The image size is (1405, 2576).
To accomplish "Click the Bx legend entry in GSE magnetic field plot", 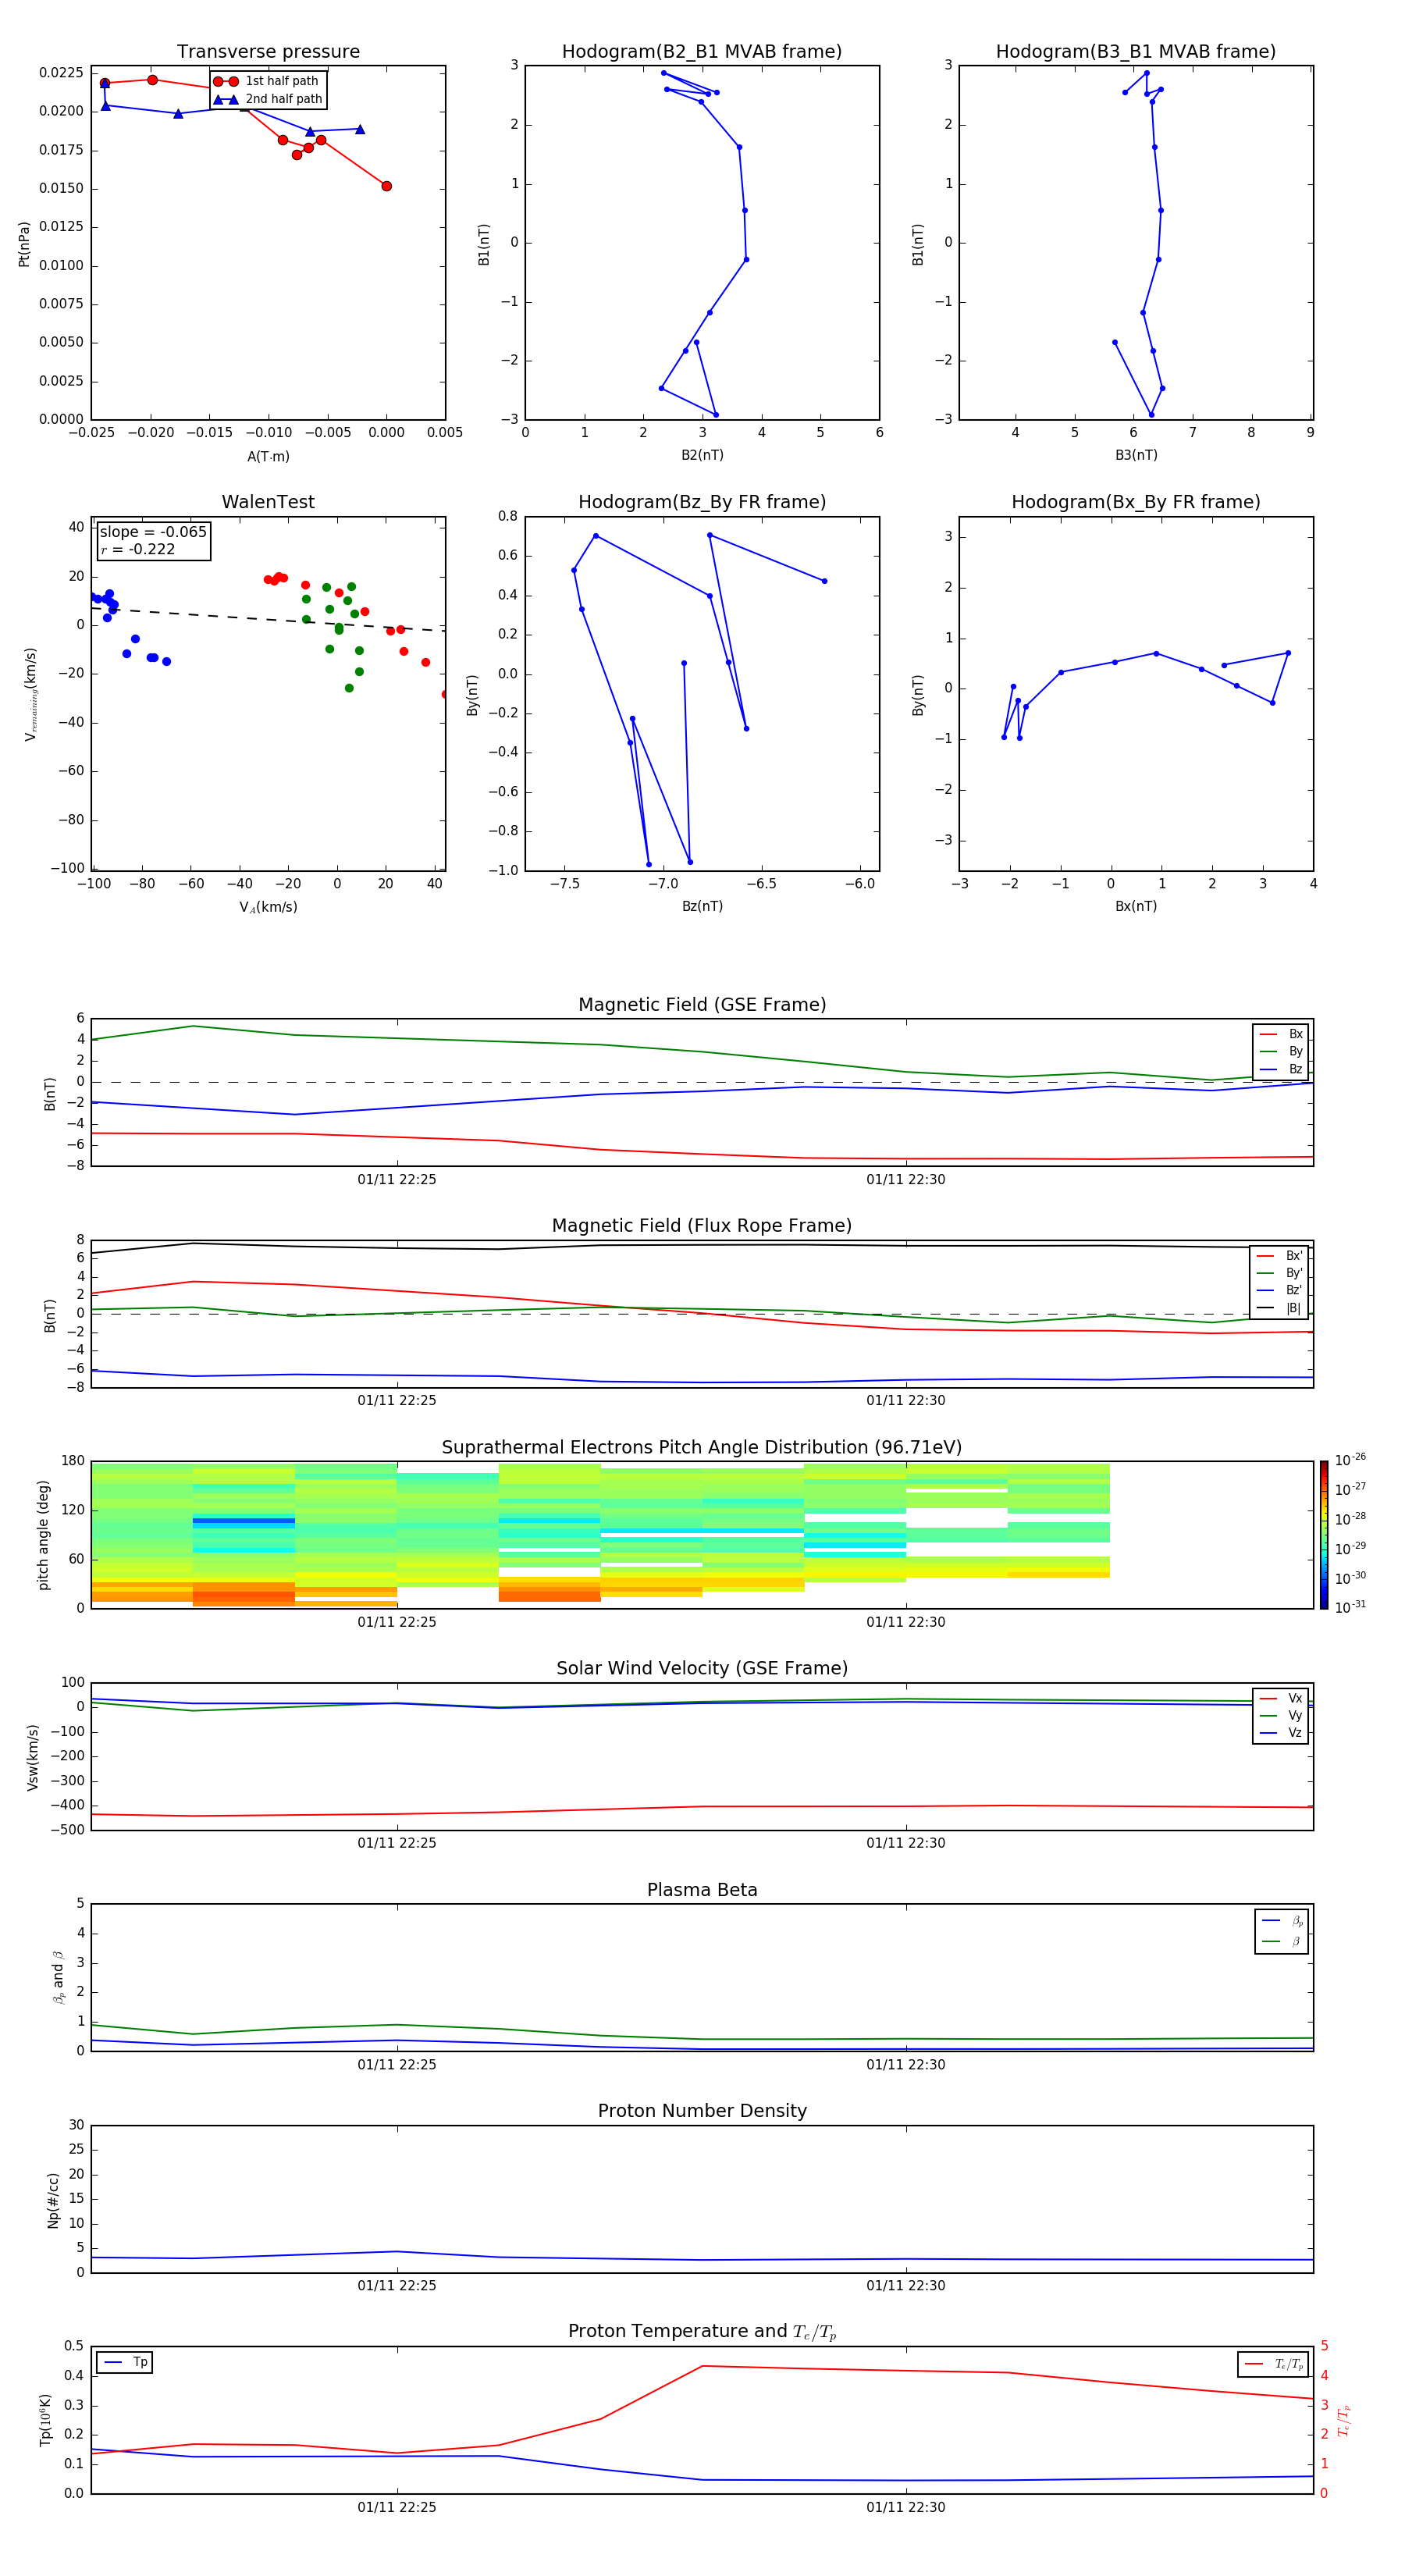I will (x=1281, y=1034).
